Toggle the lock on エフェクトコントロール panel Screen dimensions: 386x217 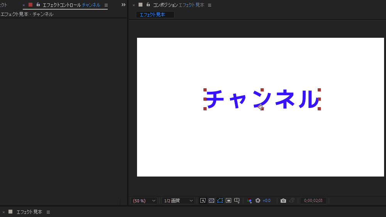pos(38,4)
